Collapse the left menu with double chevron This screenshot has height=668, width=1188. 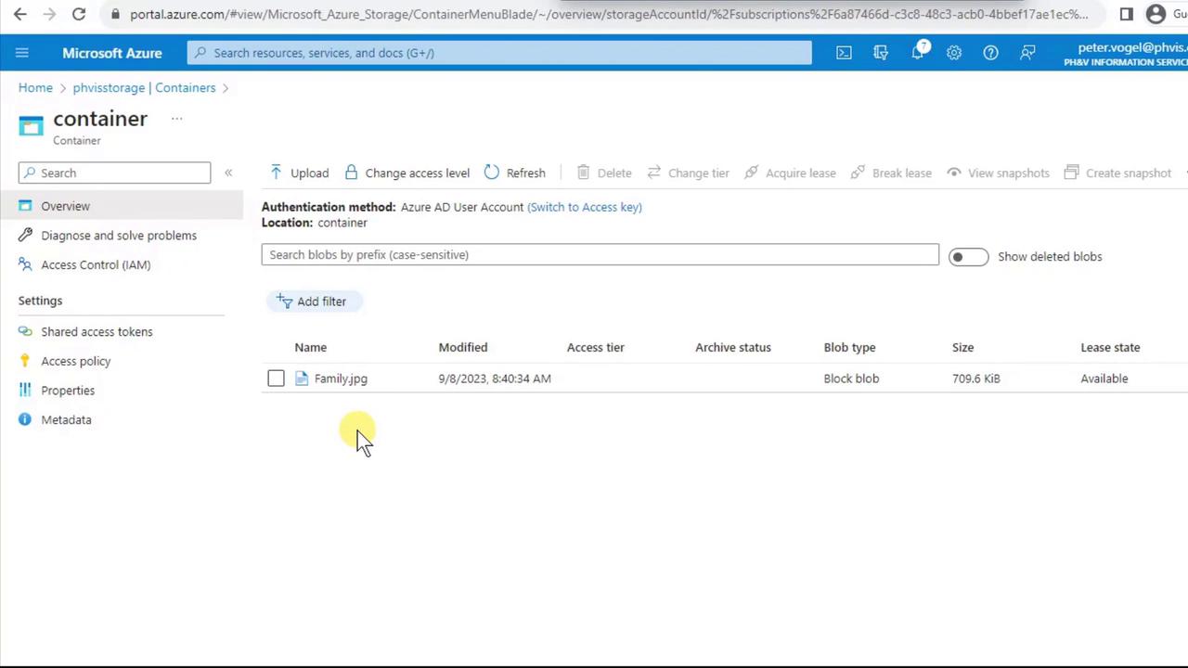click(228, 173)
